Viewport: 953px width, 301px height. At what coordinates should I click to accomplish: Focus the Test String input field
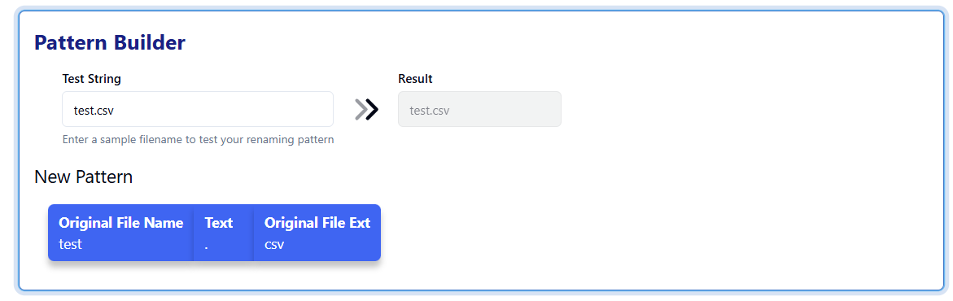[x=198, y=109]
